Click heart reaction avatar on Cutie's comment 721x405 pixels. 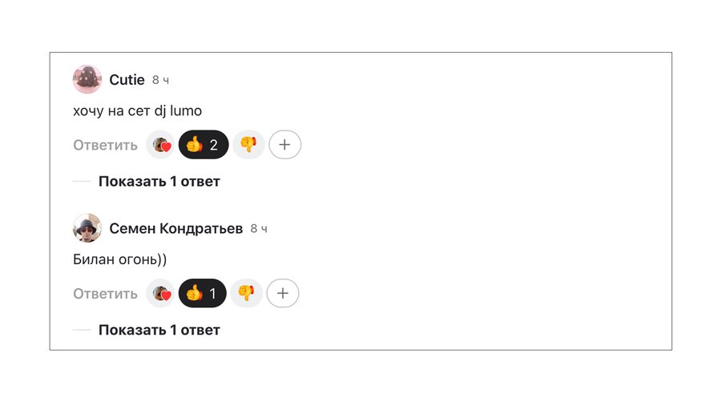[x=161, y=145]
